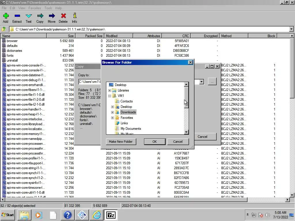Select the api-ms-win-core-profile row
This screenshot has height=221, width=295.
145,158
